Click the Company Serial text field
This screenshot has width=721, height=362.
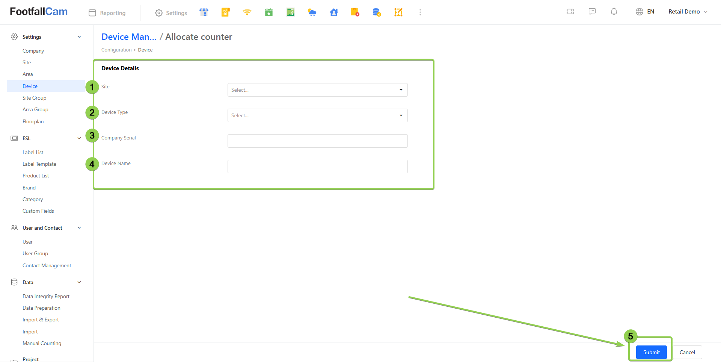pyautogui.click(x=317, y=141)
